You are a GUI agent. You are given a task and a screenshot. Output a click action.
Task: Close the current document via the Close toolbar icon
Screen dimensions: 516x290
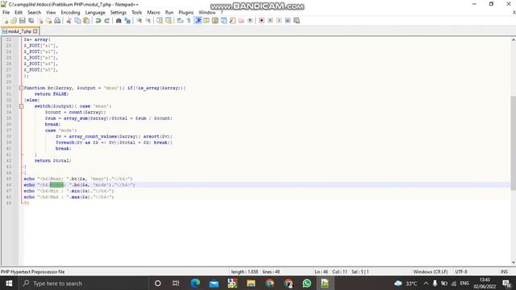coord(40,21)
